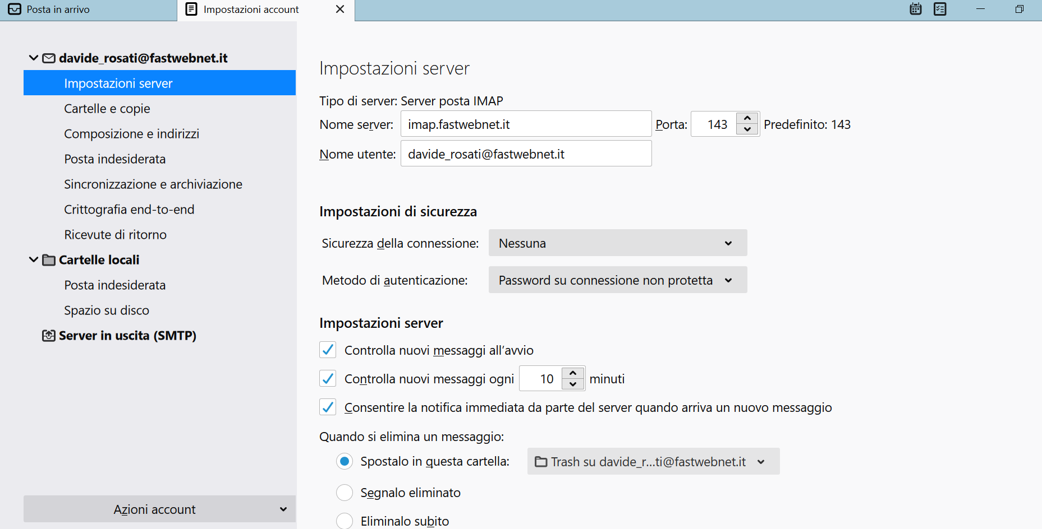This screenshot has width=1042, height=529.
Task: Open the tasks icon in the title bar
Action: tap(940, 9)
